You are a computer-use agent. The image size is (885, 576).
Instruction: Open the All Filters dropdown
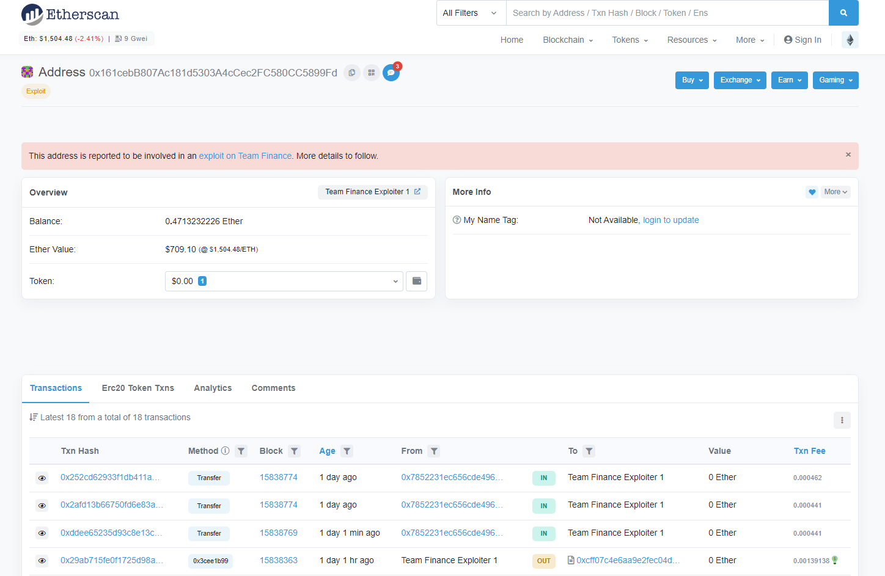coord(471,13)
